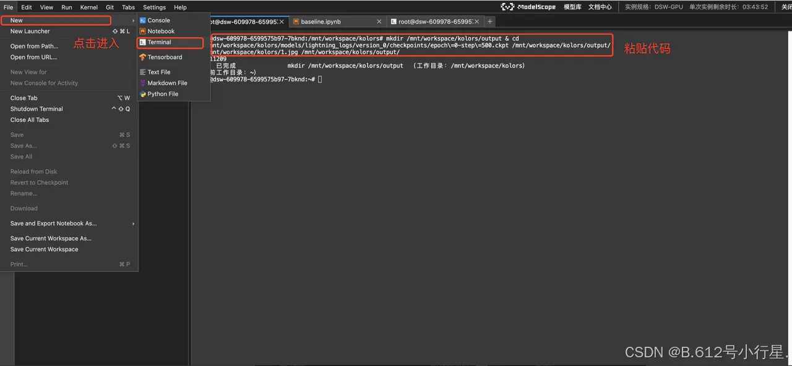Click the ModelScope logo in header
The image size is (792, 366).
[x=528, y=7]
